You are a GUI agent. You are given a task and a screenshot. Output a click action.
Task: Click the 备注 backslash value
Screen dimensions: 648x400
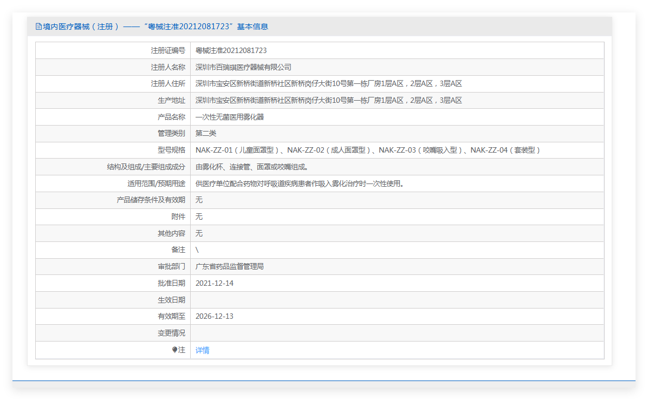tap(197, 250)
